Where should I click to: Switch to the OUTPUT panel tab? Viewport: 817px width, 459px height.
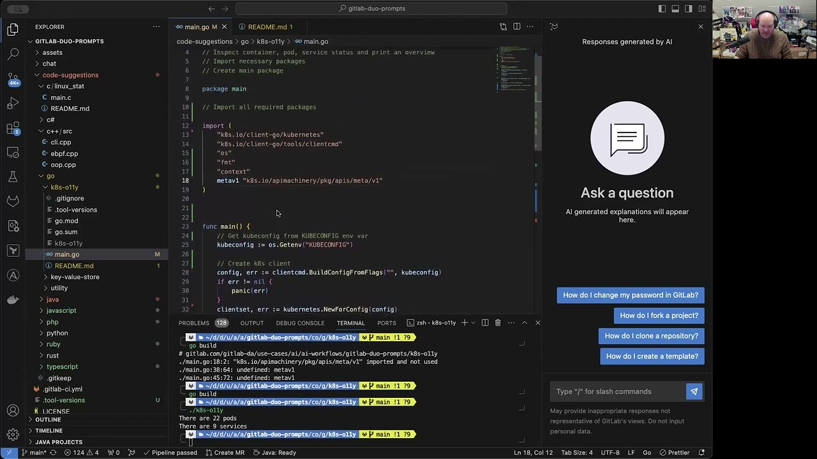[251, 323]
